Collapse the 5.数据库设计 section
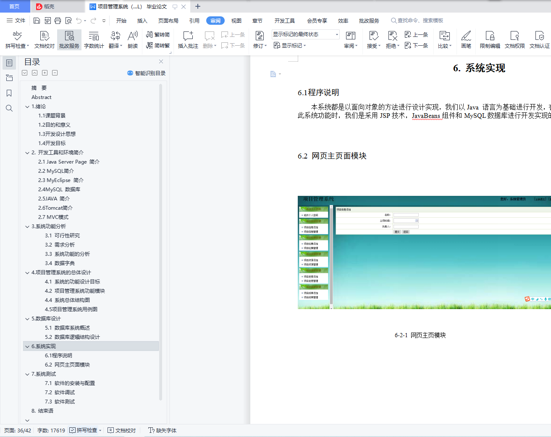This screenshot has height=437, width=551. (27, 319)
